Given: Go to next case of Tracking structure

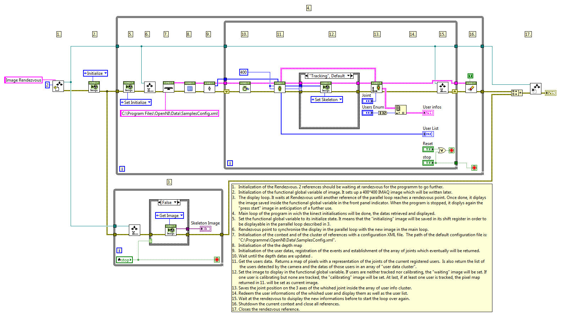Looking at the screenshot, I should [352, 76].
